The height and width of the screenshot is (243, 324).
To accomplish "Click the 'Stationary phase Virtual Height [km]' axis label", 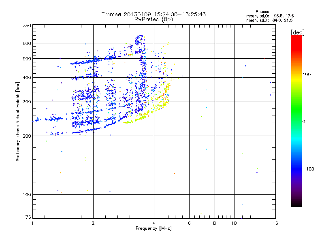I will [18, 122].
